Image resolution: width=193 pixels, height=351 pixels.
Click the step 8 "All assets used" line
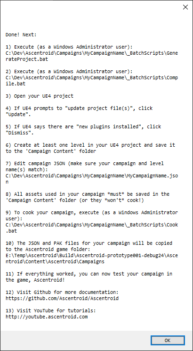(x=88, y=197)
